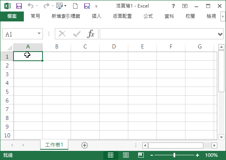The height and width of the screenshot is (160, 226).
Task: Switch to the 檢視 tab
Action: point(211,16)
